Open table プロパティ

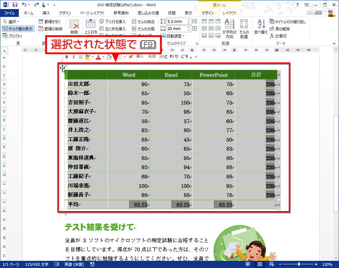13,36
